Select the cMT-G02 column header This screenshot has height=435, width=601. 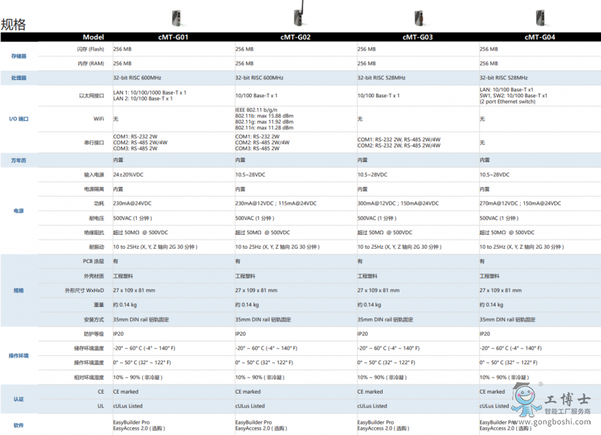click(295, 37)
